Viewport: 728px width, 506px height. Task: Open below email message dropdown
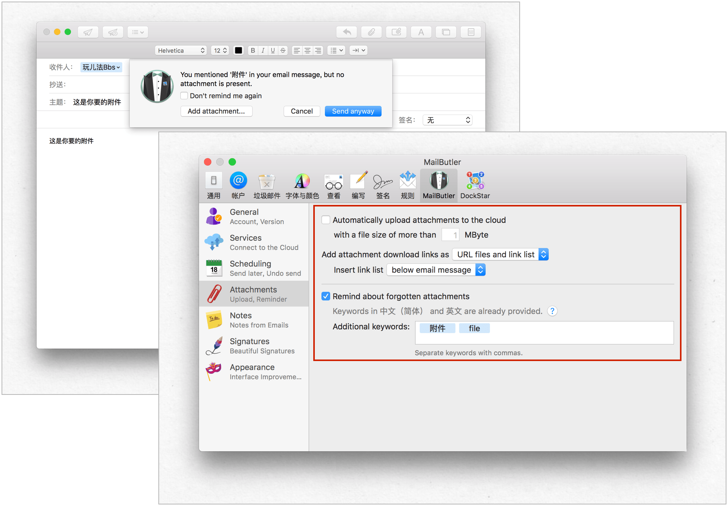pyautogui.click(x=436, y=270)
